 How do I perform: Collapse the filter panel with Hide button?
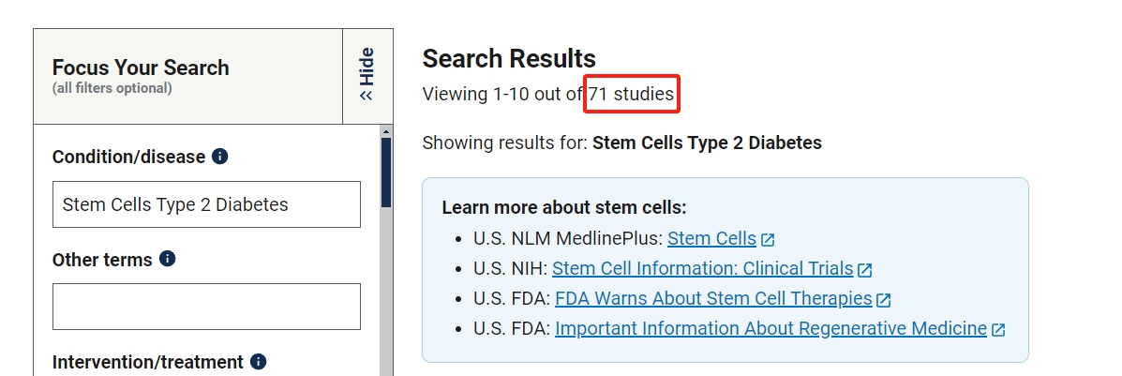367,75
